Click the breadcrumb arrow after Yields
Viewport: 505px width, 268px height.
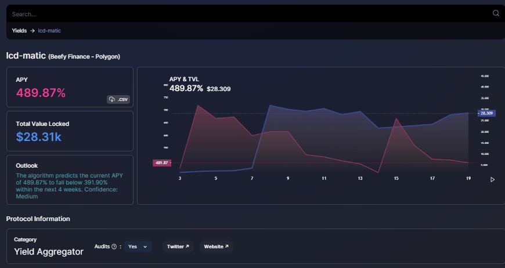click(x=33, y=31)
